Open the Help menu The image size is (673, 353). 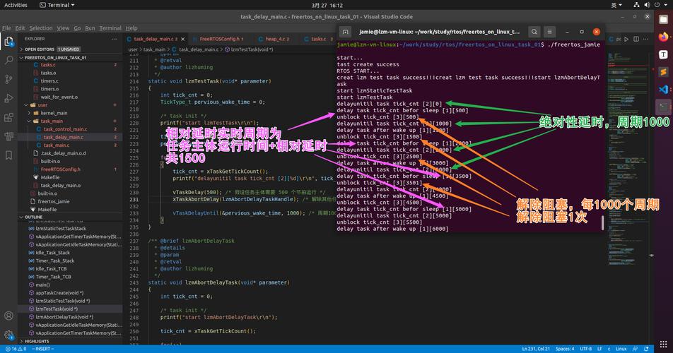(x=131, y=28)
